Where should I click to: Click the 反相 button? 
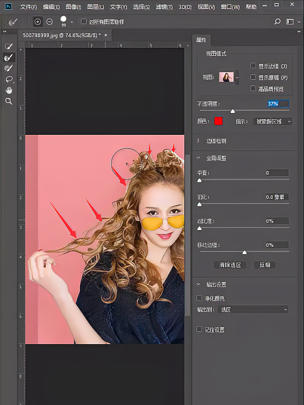[265, 265]
